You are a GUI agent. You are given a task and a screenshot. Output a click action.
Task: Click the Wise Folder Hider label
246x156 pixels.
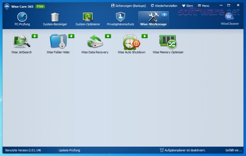coord(58,52)
